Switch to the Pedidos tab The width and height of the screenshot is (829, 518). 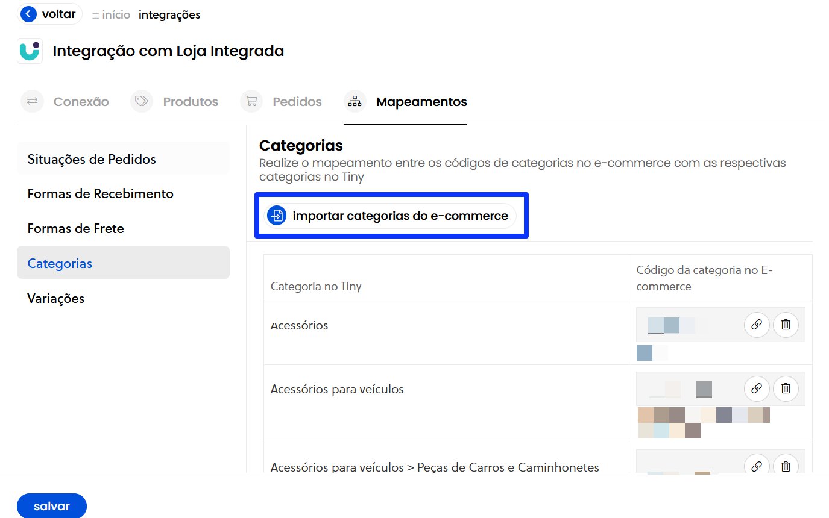pyautogui.click(x=281, y=101)
